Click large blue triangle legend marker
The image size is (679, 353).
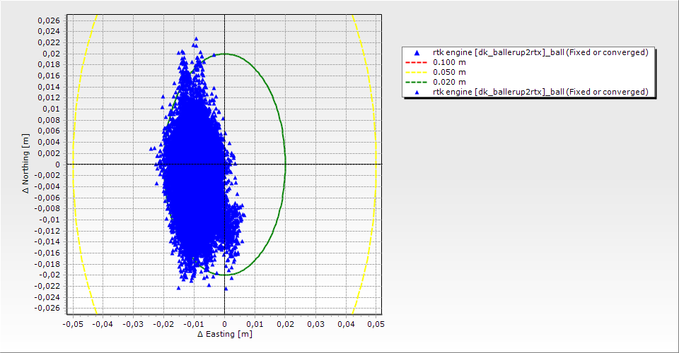[417, 53]
